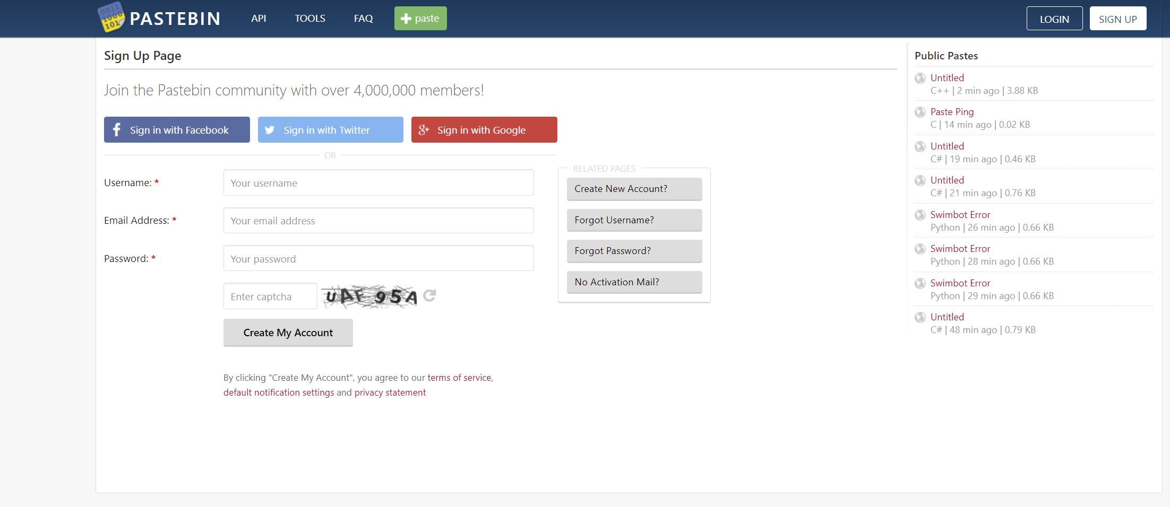
Task: Click the globe icon next to the 29 min ago Swimbot Error
Action: (920, 284)
